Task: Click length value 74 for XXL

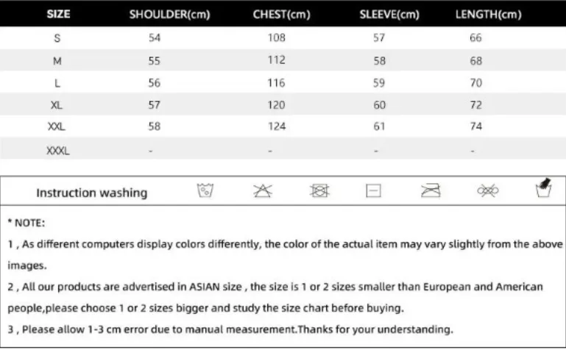Action: (475, 126)
